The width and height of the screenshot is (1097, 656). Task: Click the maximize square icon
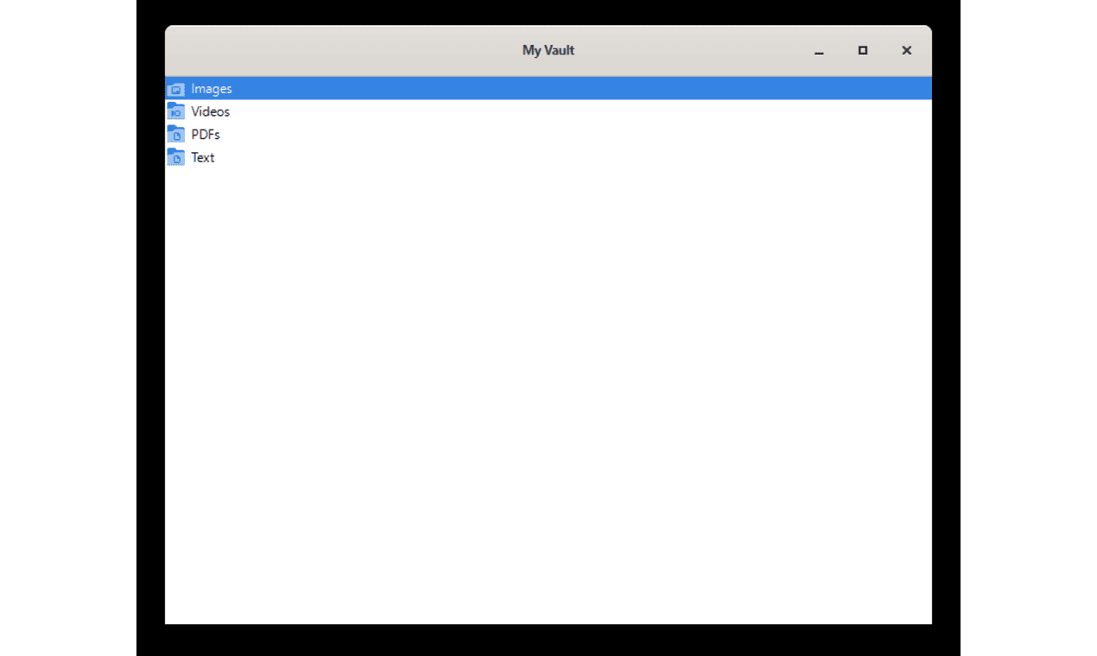pos(862,50)
